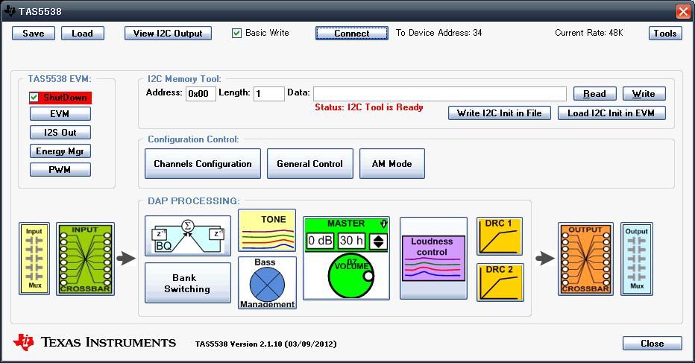Click Write I2C Init in File
Screen dimensions: 695x363
[500, 113]
